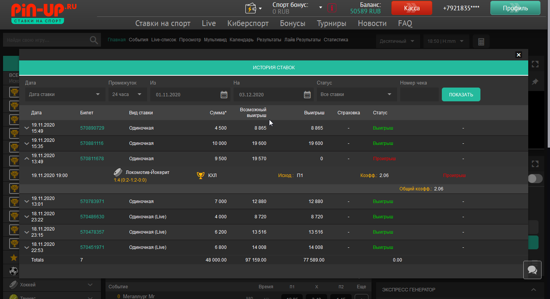Click the red bonus info icon
The height and width of the screenshot is (299, 550).
point(332,8)
